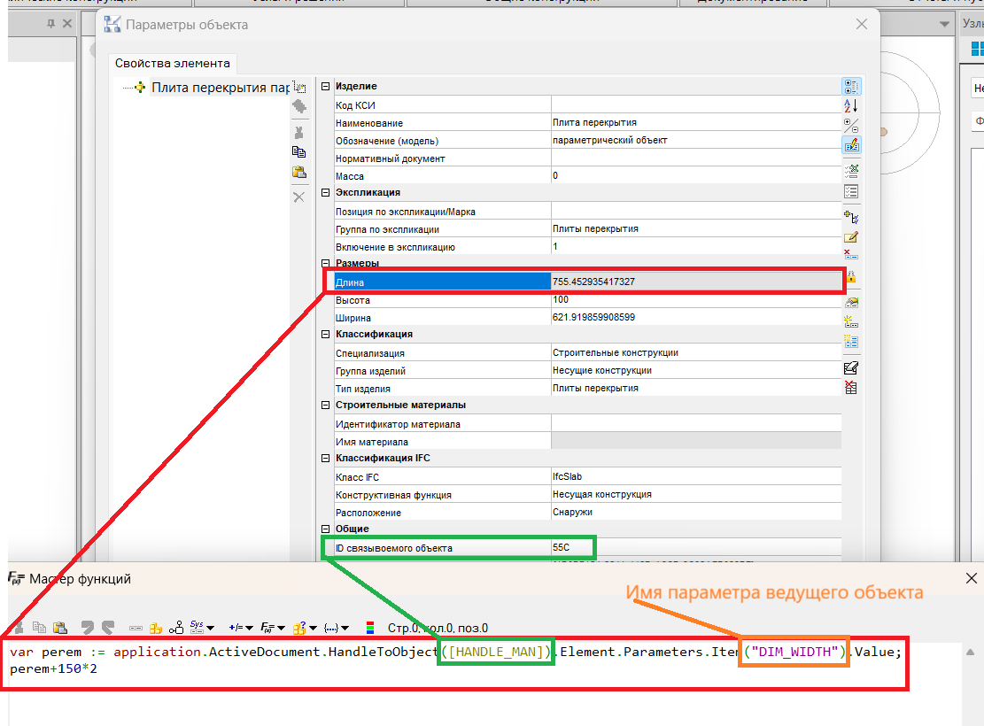Select the Длина property row
Screen dimensions: 984x726
pyautogui.click(x=587, y=282)
